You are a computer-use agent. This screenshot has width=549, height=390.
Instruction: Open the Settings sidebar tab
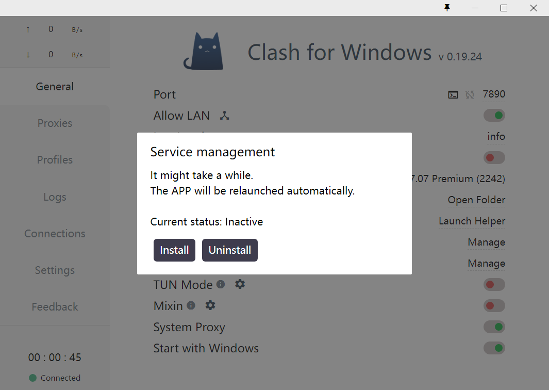pos(55,270)
